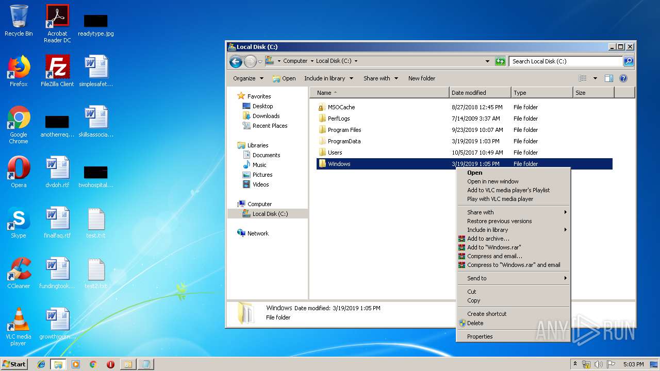Expand Include in library toolbar dropdown
This screenshot has height=371, width=660.
(329, 78)
